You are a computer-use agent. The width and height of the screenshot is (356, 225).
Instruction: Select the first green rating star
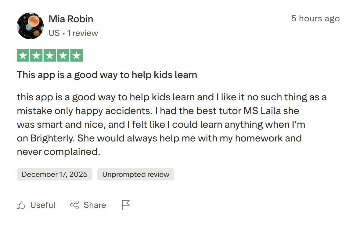(23, 55)
